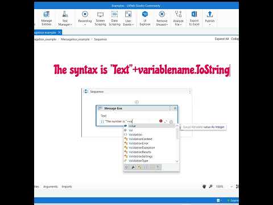The image size is (273, 205).
Task: Select 'value' suggestion in autocomplete list
Action: [149, 126]
